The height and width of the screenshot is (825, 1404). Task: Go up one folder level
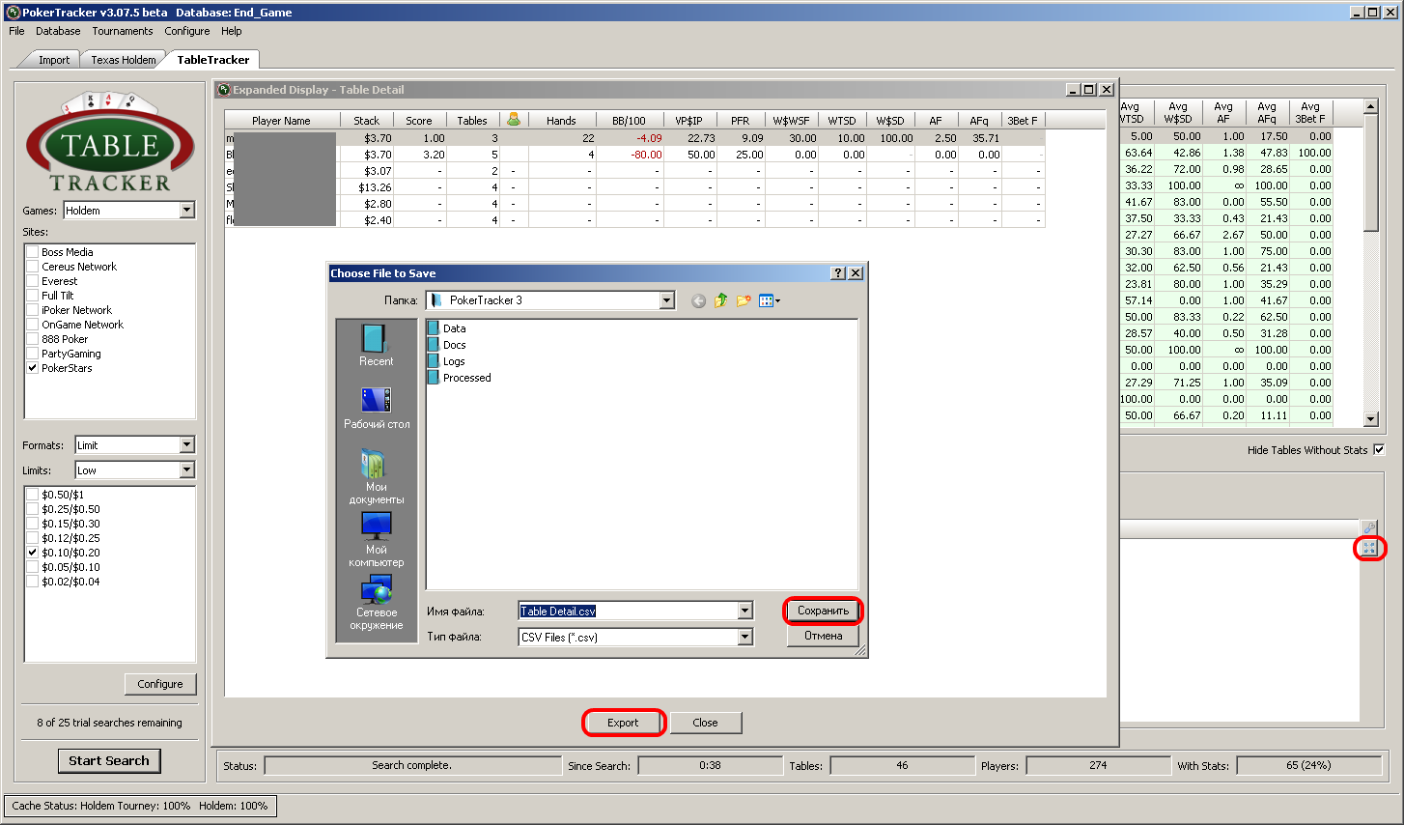720,301
